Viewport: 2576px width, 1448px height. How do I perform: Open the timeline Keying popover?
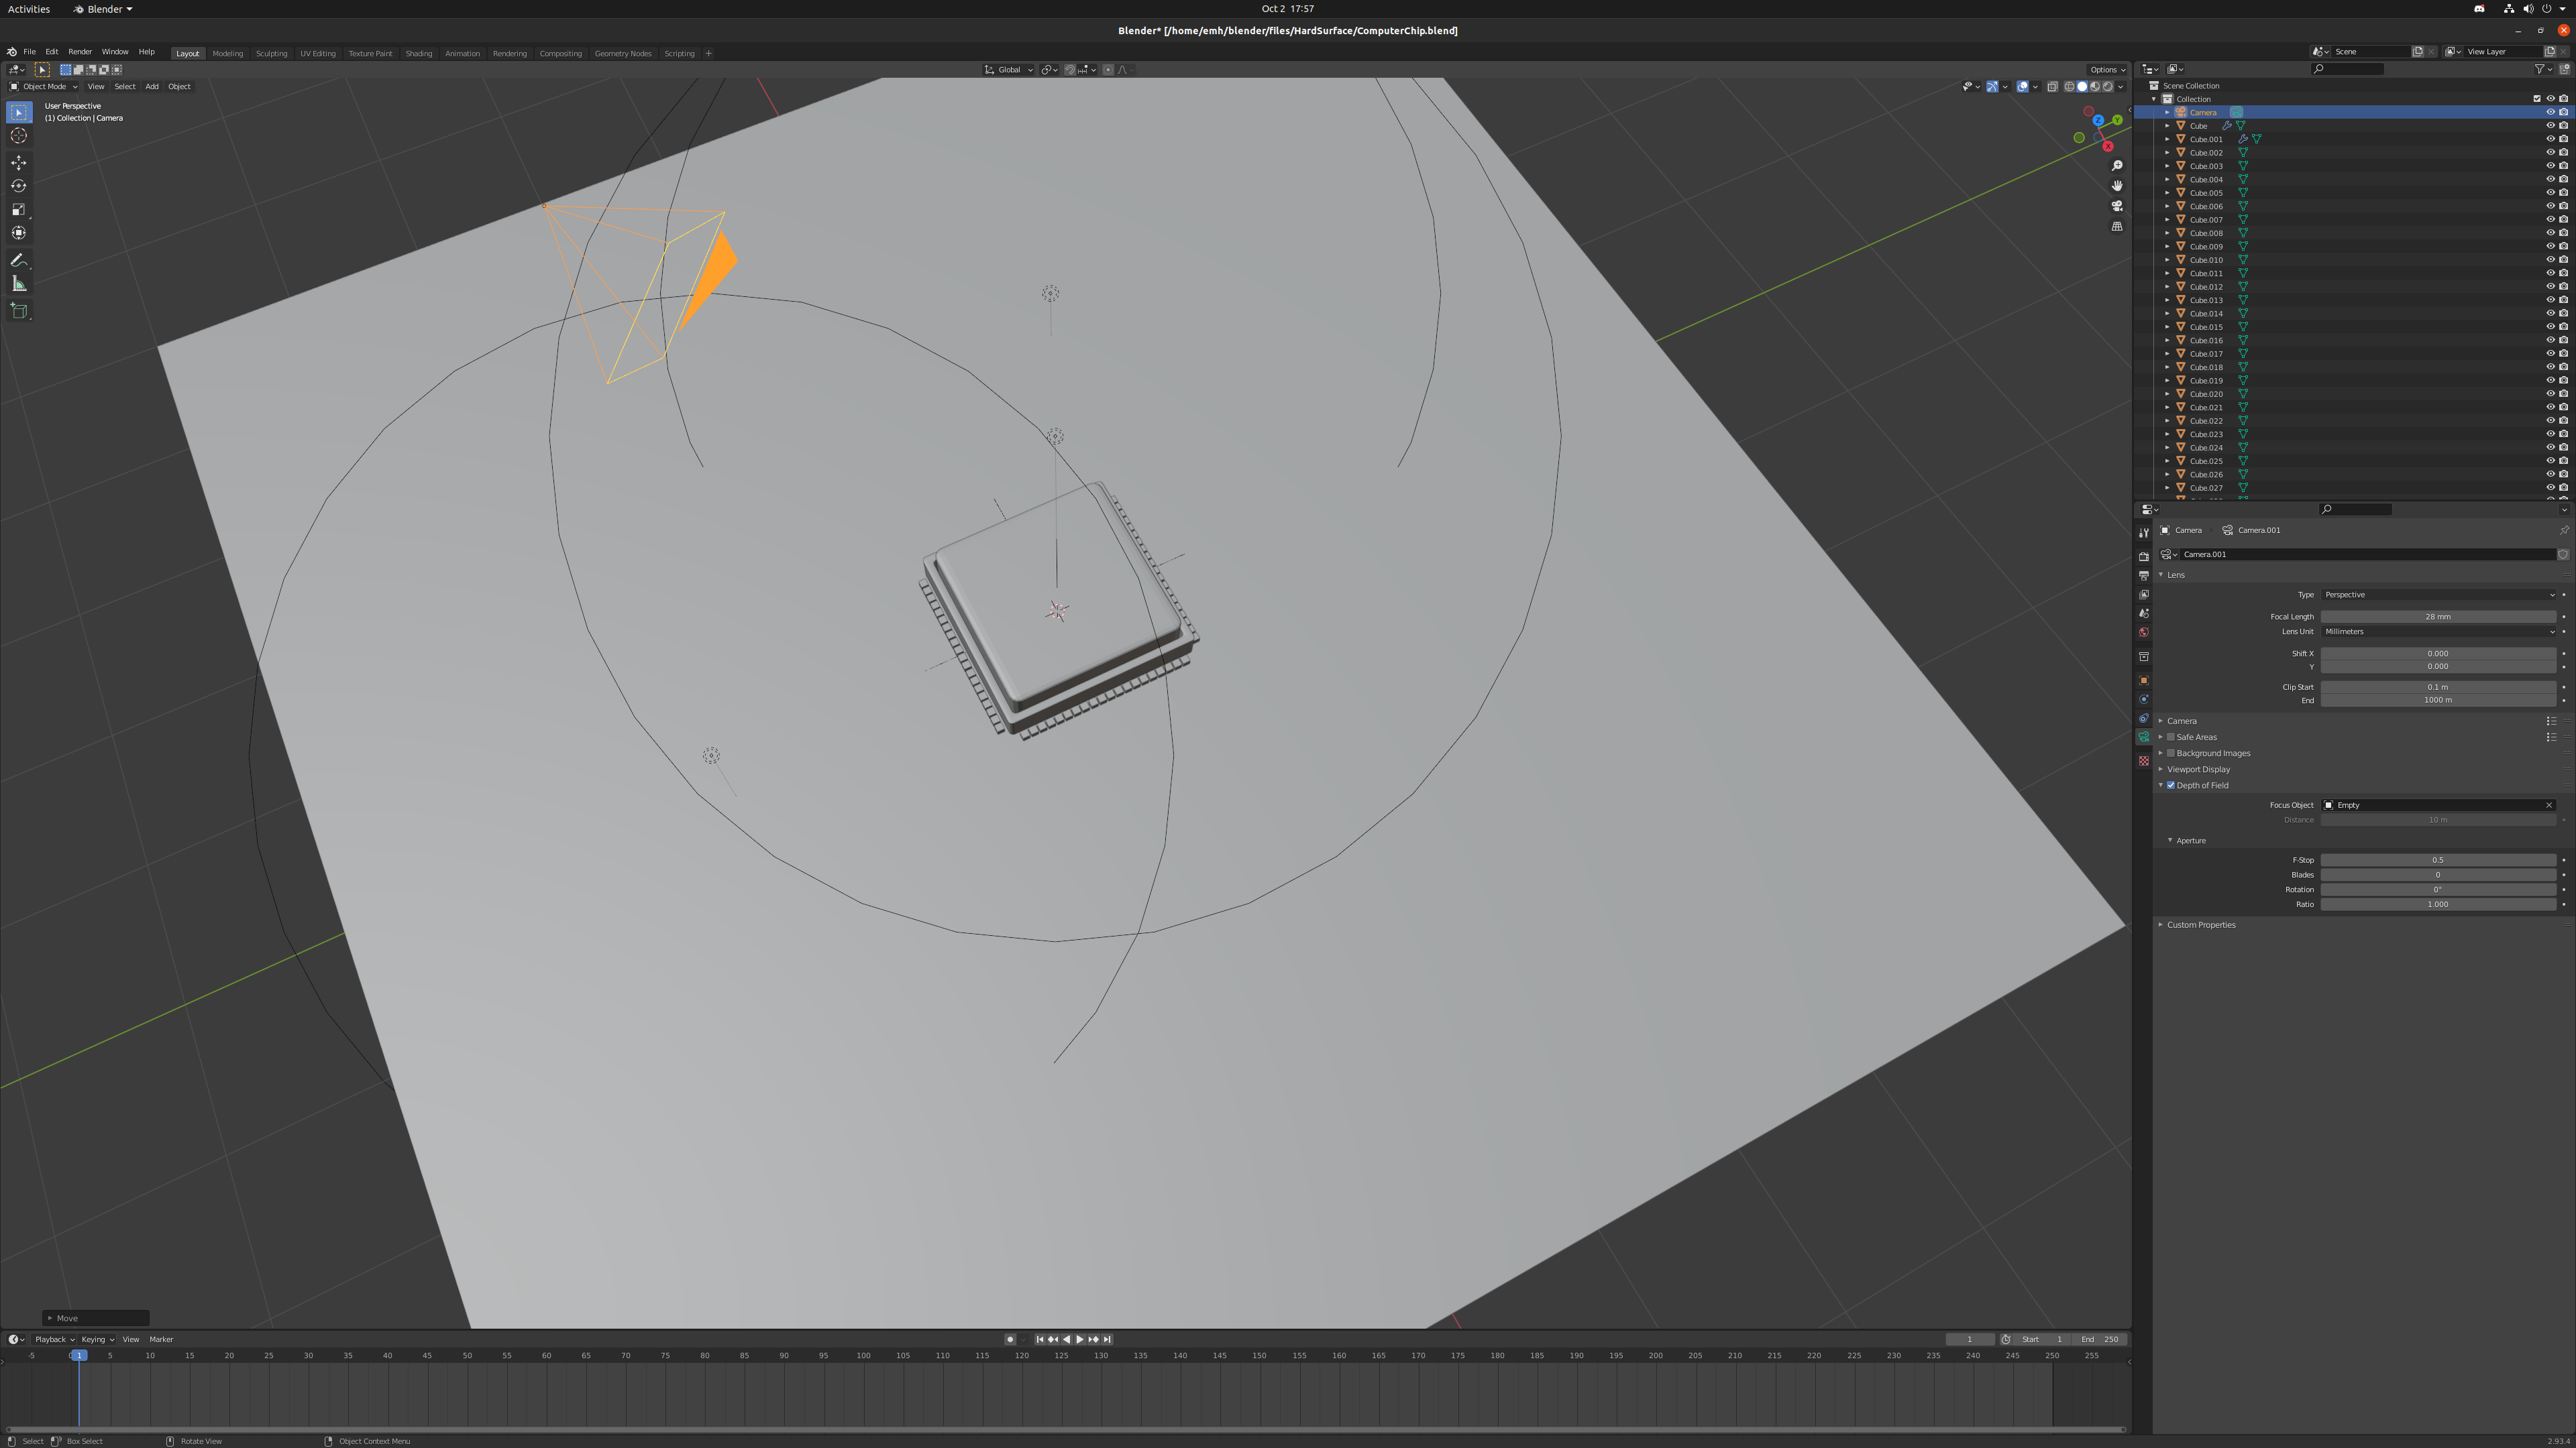(x=97, y=1340)
